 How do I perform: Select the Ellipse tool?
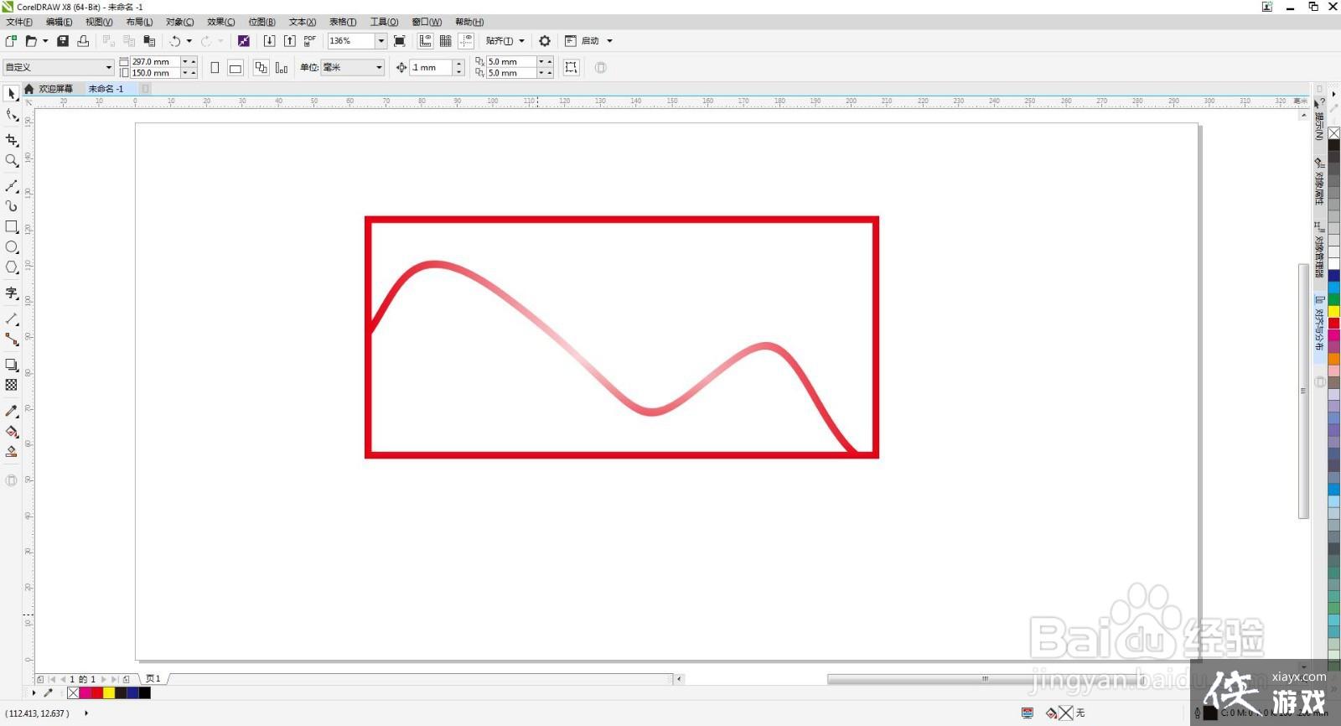pyautogui.click(x=12, y=247)
